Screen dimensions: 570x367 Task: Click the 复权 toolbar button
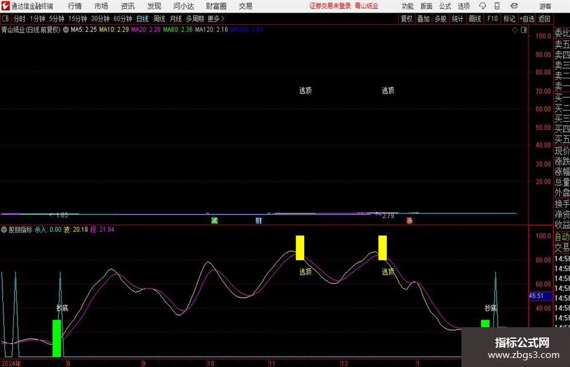tap(407, 19)
